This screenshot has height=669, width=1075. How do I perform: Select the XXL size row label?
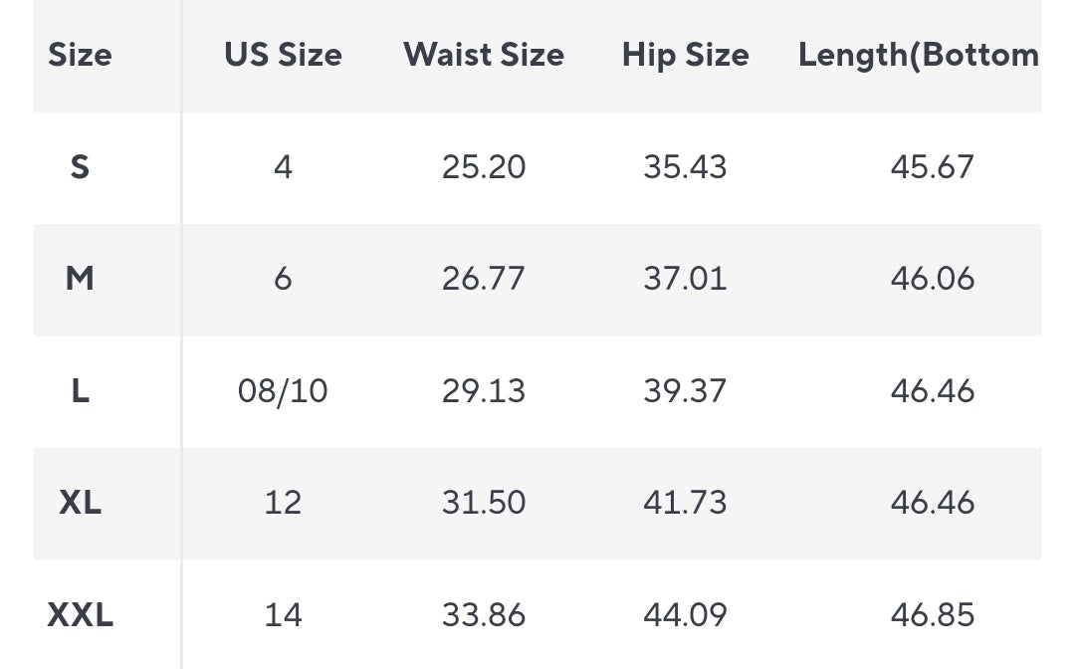(80, 615)
